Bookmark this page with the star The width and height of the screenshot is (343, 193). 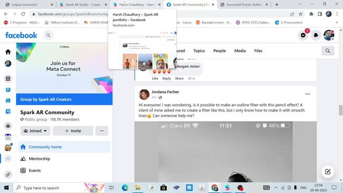(x=301, y=14)
